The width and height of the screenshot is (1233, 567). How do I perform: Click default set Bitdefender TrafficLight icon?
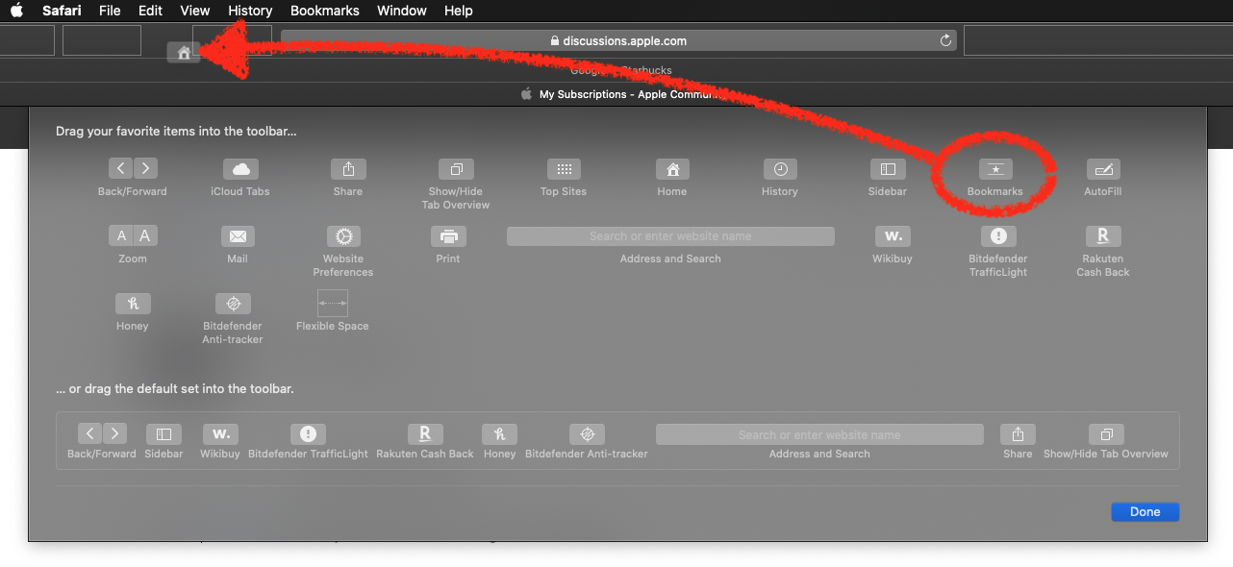click(x=308, y=434)
